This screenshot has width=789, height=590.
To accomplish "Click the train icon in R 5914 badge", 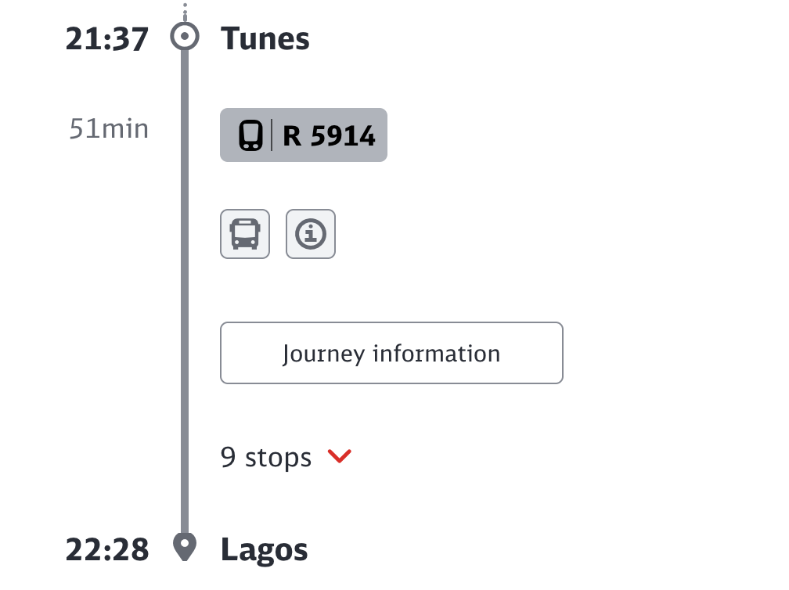I will point(250,135).
